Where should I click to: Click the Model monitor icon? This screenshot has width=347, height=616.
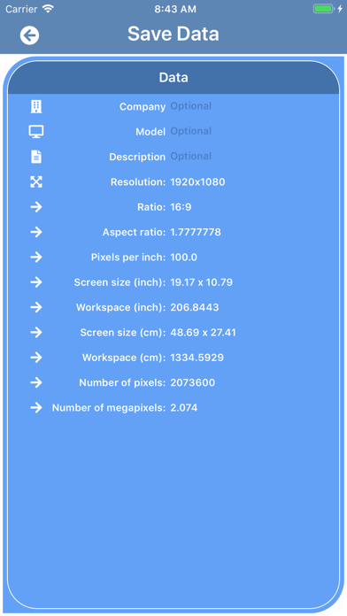click(x=36, y=132)
